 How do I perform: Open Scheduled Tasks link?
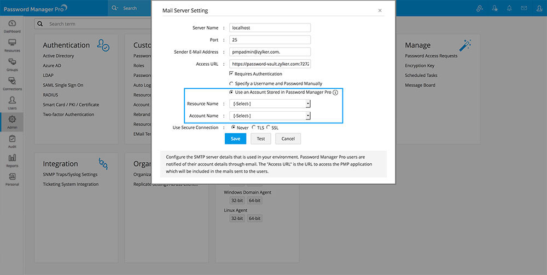coord(421,75)
